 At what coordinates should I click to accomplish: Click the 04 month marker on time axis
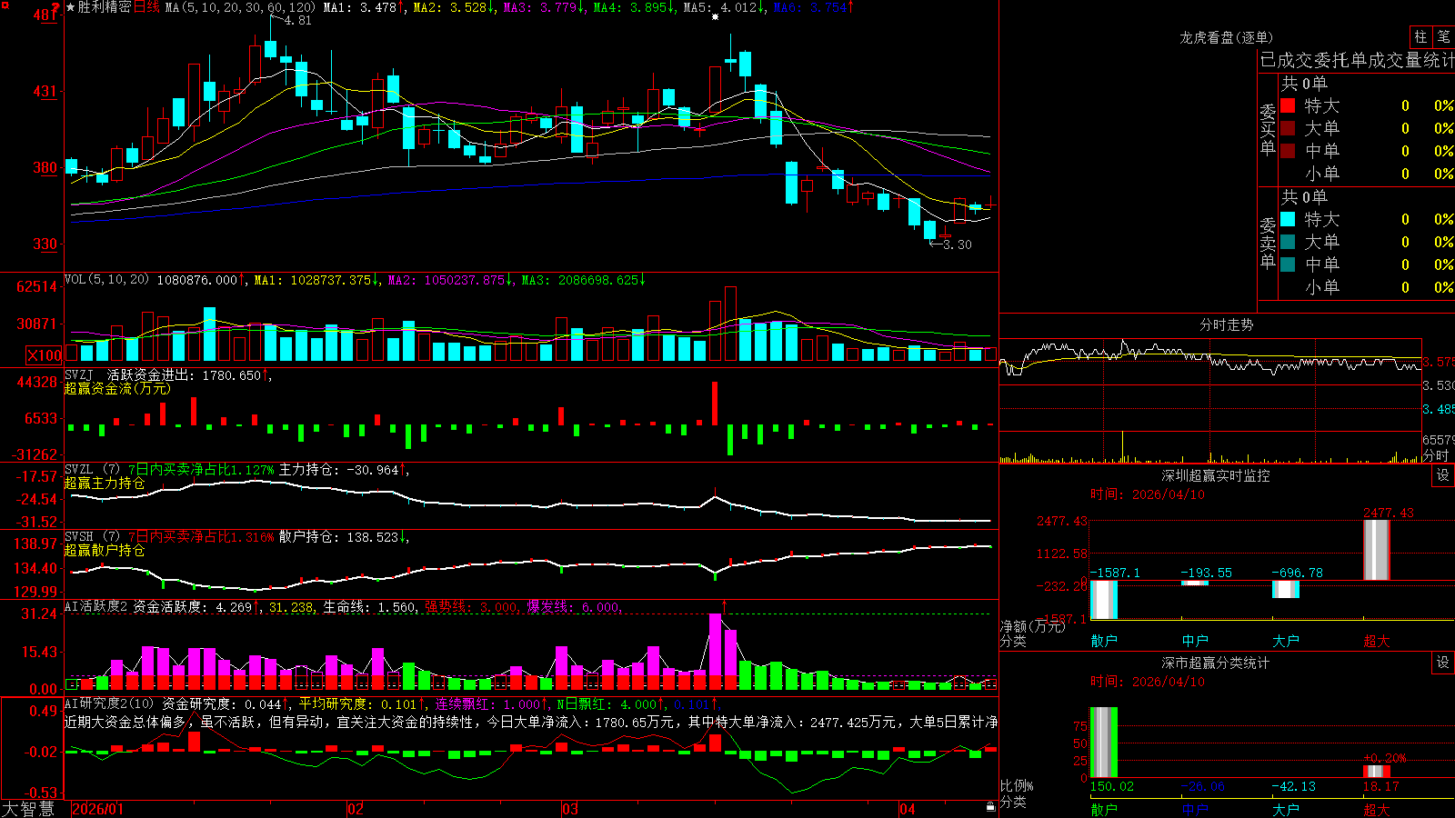907,809
